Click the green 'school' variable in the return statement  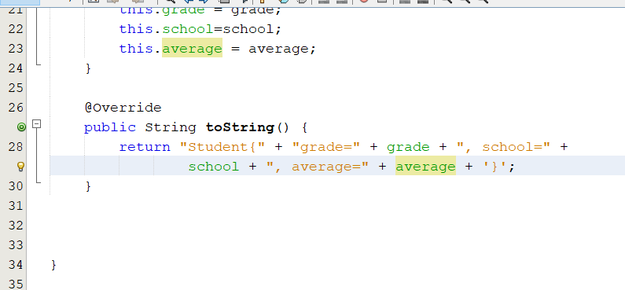214,167
